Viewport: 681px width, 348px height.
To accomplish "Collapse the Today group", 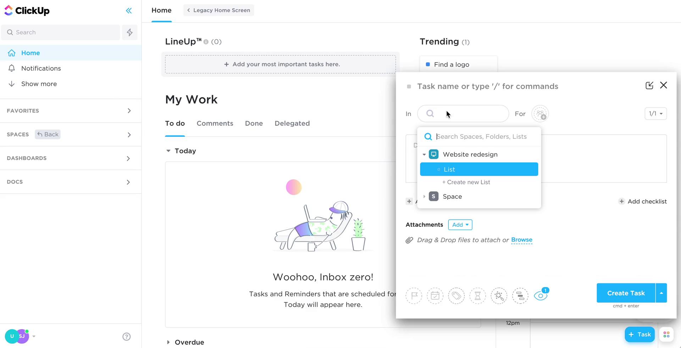I will click(x=168, y=151).
